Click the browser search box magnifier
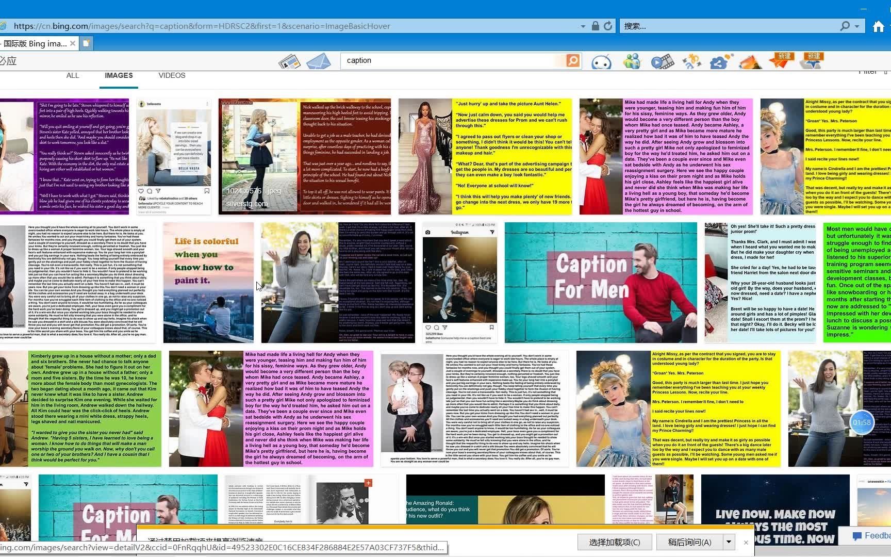This screenshot has height=557, width=891. pyautogui.click(x=845, y=26)
